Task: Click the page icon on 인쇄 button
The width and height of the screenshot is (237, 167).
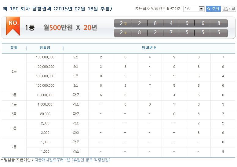Action: click(x=225, y=9)
